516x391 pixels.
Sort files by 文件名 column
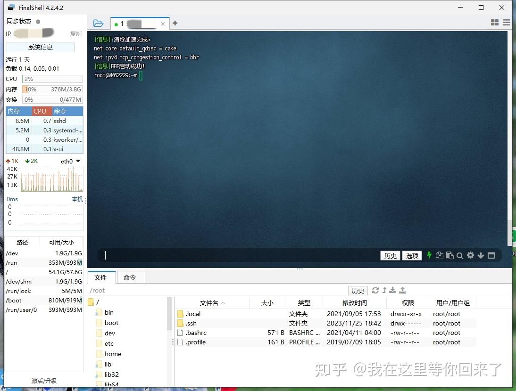click(212, 303)
